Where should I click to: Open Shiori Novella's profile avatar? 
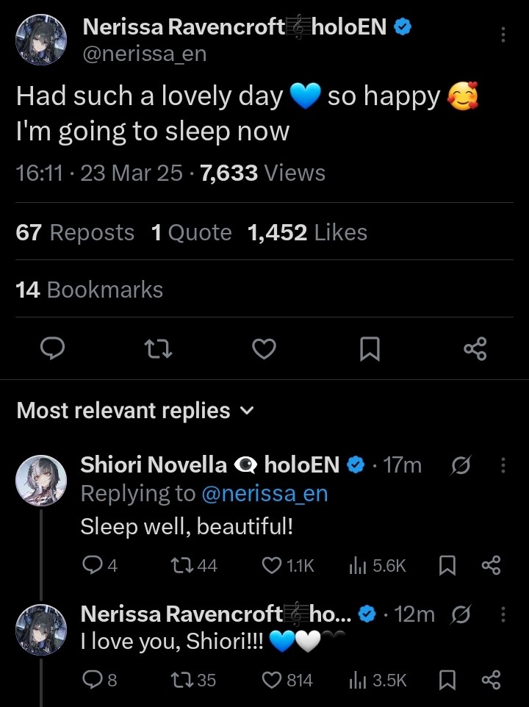click(41, 480)
